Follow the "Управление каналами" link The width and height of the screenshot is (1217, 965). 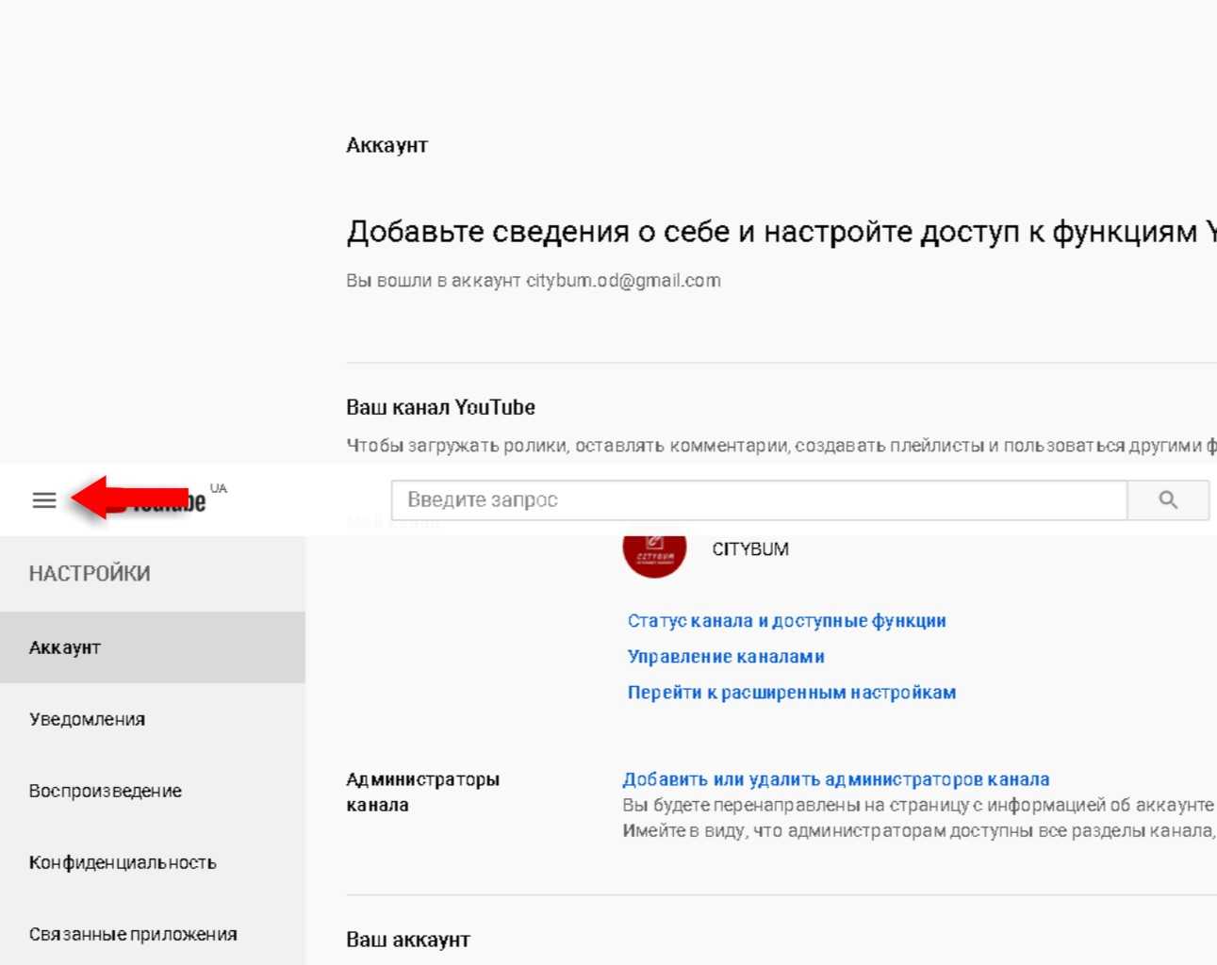(x=726, y=657)
